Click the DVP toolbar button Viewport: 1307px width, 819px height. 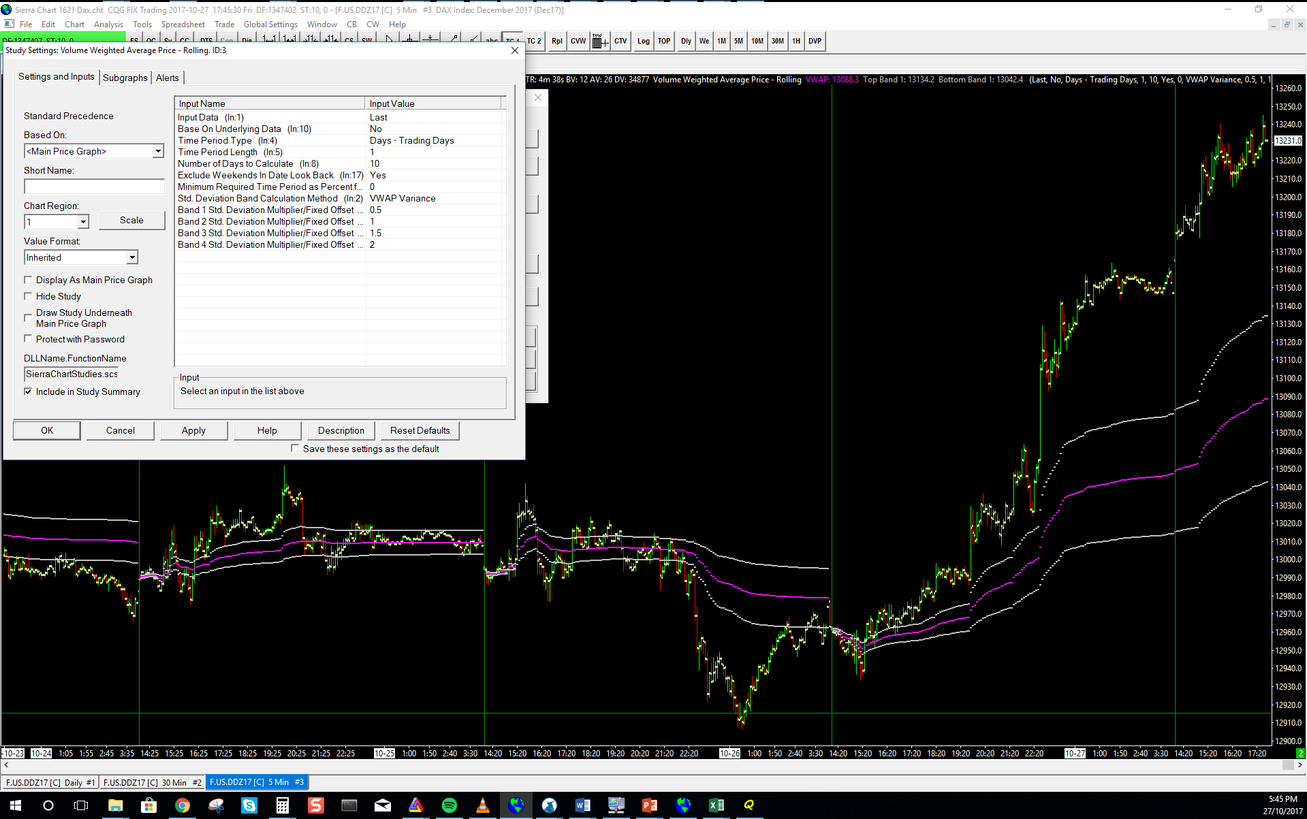[x=815, y=42]
